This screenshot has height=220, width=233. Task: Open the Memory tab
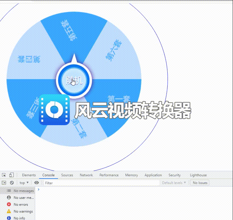[132, 175]
